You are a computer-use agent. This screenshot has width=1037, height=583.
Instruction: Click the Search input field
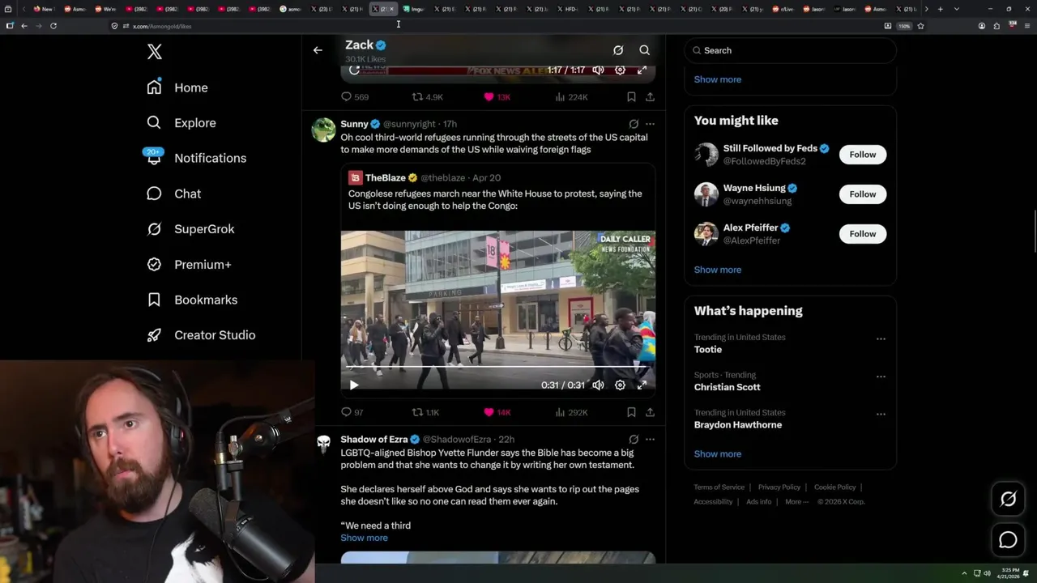click(791, 50)
